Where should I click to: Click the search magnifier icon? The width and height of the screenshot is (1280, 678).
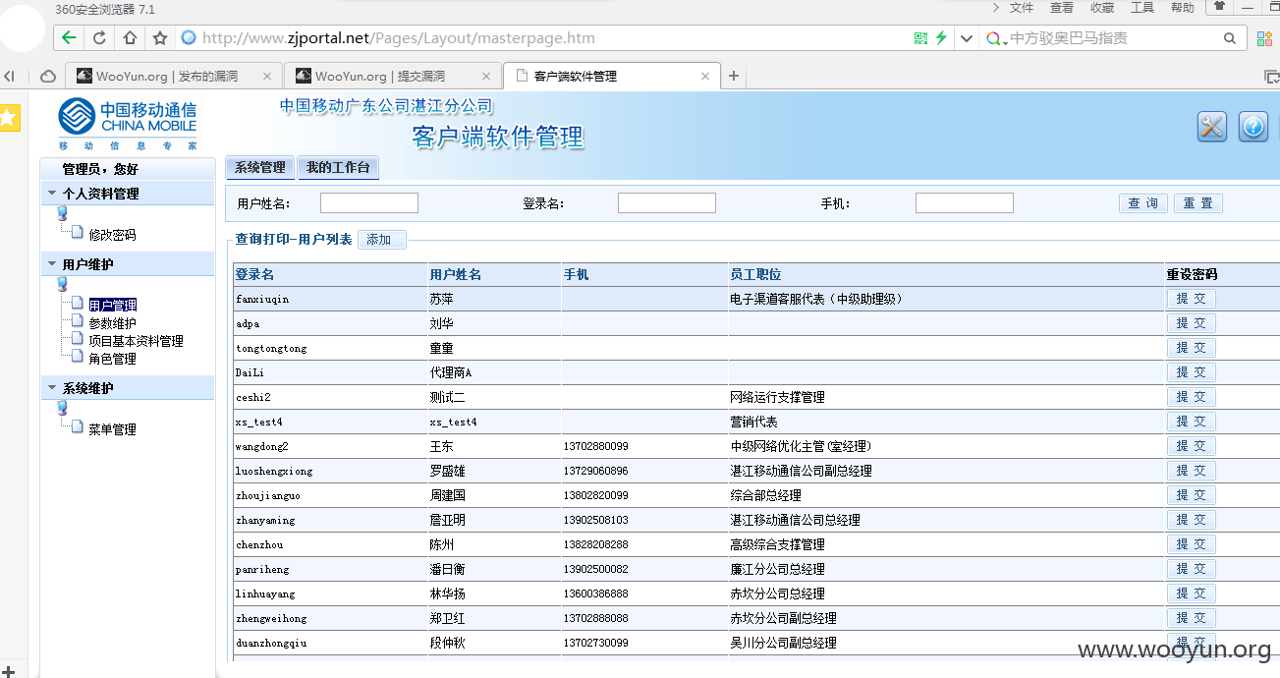coord(1230,38)
